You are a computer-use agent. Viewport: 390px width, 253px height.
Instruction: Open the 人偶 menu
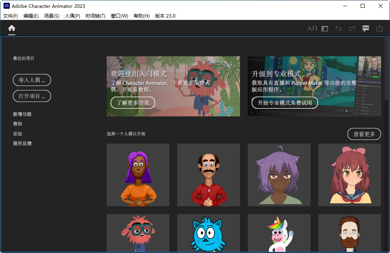72,16
